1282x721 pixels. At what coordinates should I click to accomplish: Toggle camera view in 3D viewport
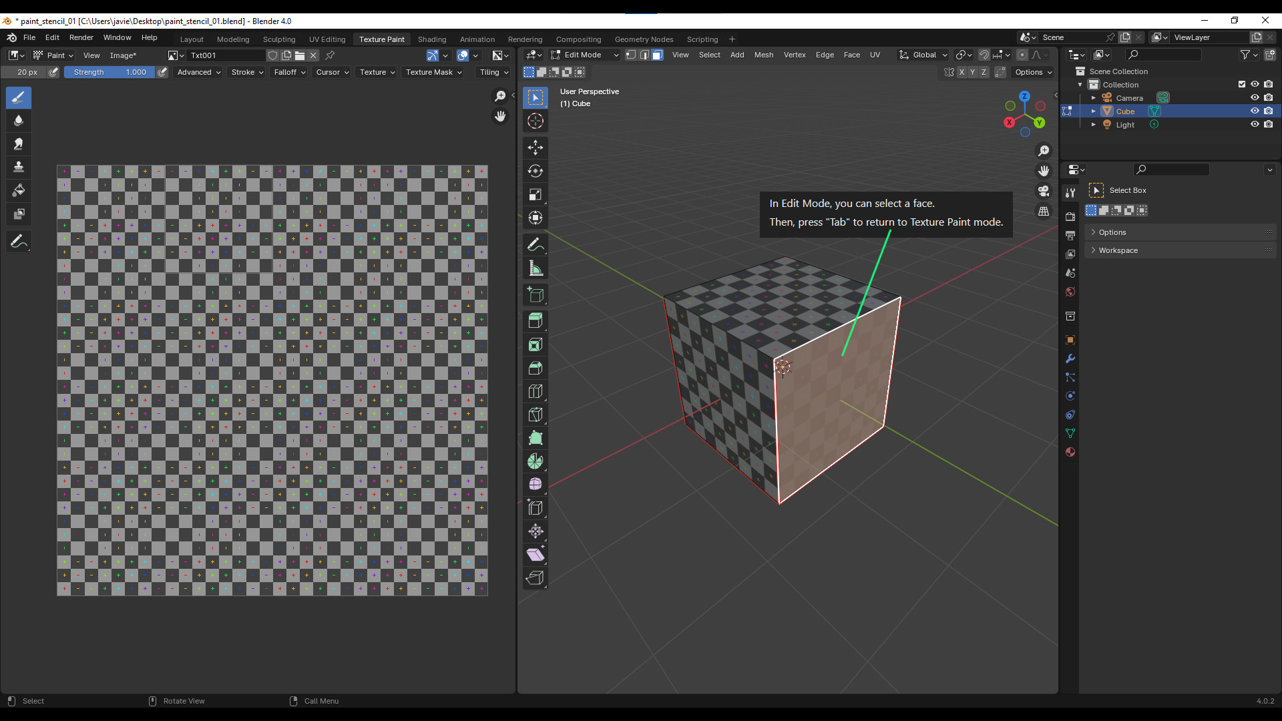1044,191
